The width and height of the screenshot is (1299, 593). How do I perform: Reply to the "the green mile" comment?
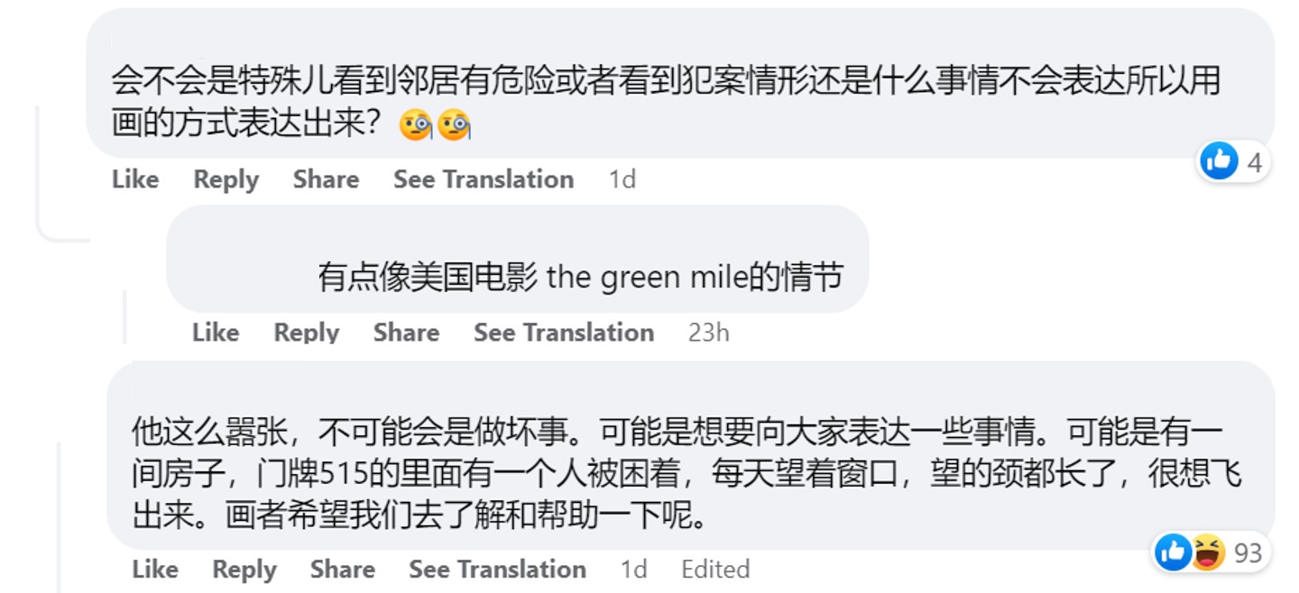pos(306,333)
